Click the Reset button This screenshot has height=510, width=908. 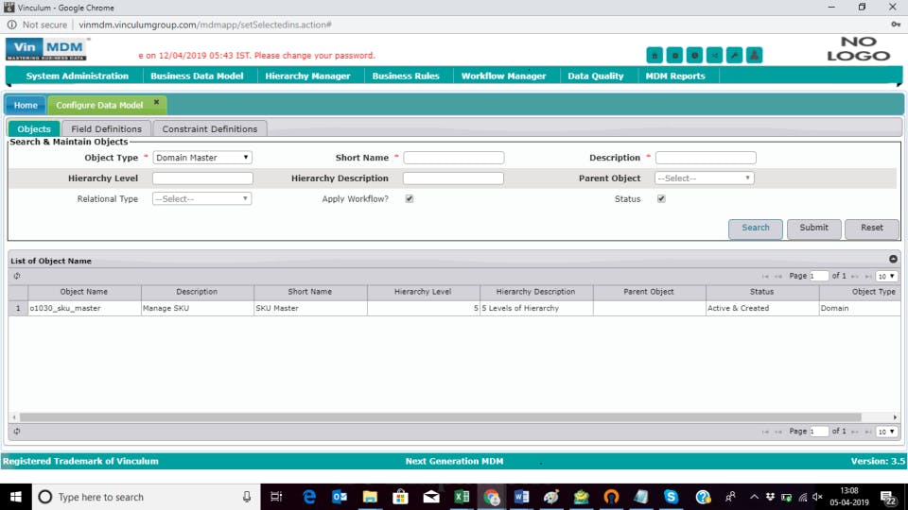(x=871, y=229)
